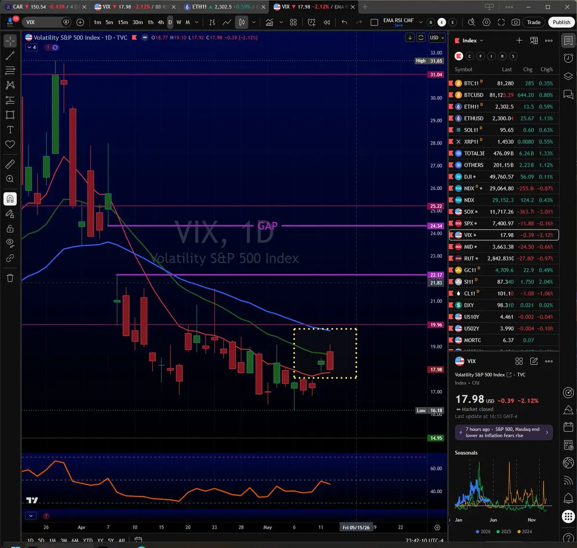Select the Zoom In tool
The height and width of the screenshot is (548, 577).
(10, 179)
